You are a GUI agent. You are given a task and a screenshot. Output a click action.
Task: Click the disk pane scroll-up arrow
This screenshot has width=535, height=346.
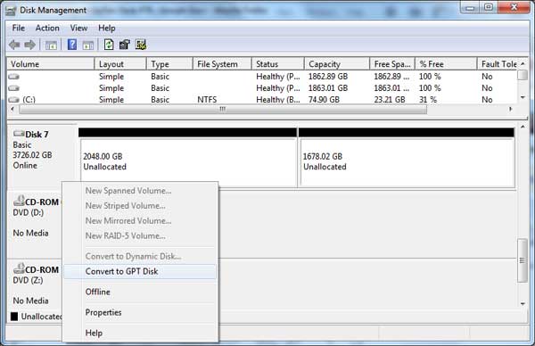pyautogui.click(x=523, y=127)
